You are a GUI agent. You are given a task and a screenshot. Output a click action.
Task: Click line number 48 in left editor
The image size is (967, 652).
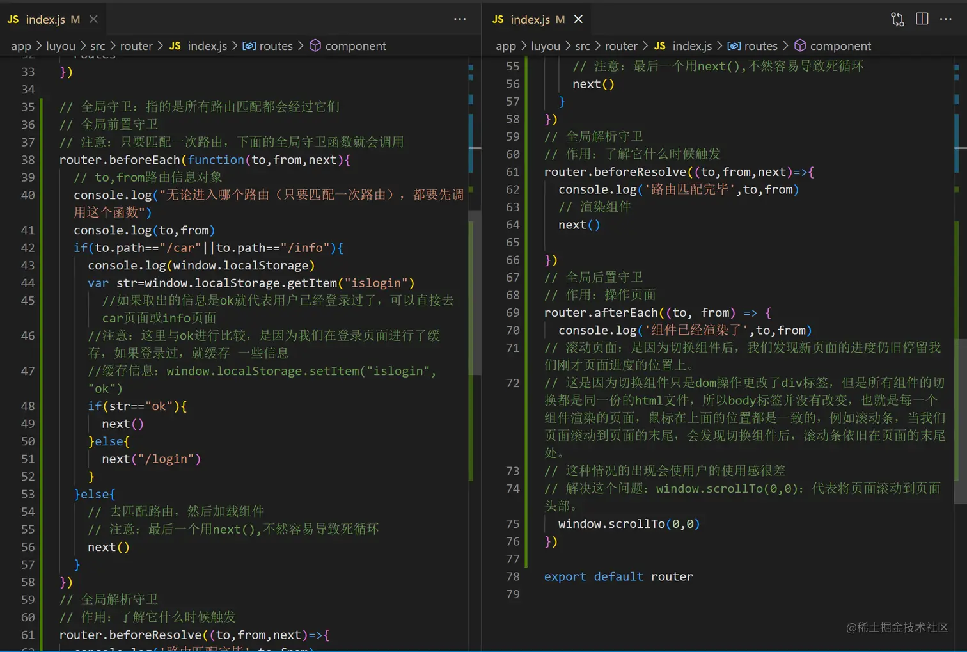coord(28,406)
